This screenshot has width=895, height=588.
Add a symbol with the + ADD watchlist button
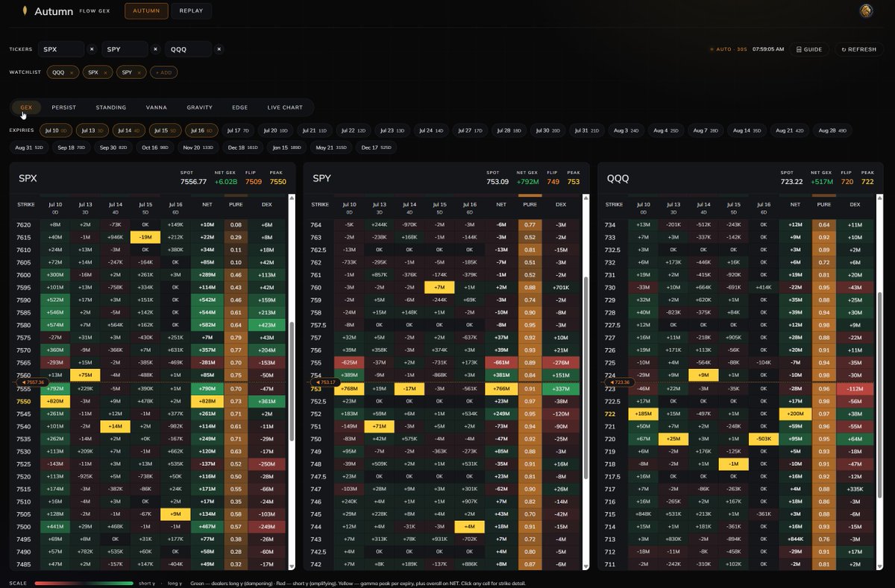tap(164, 73)
